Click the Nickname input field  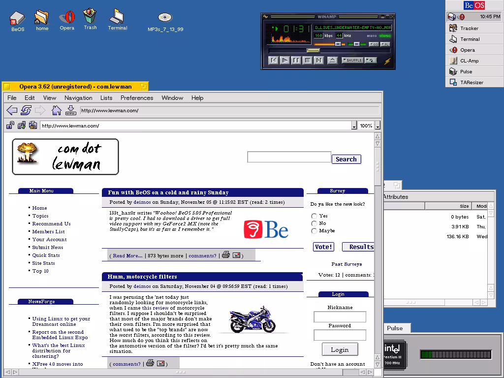[x=340, y=317]
